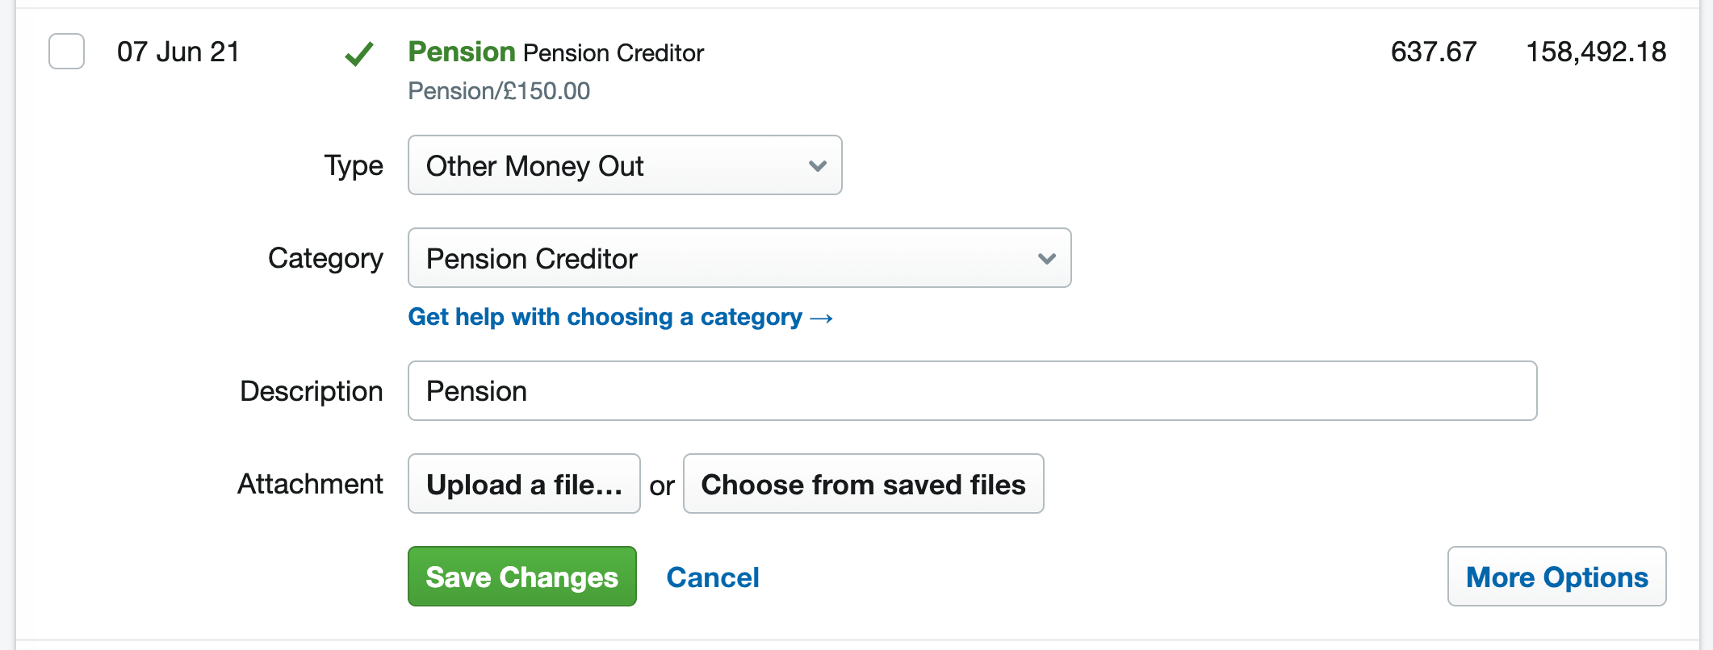Click 'Choose from saved files'

[x=863, y=484]
